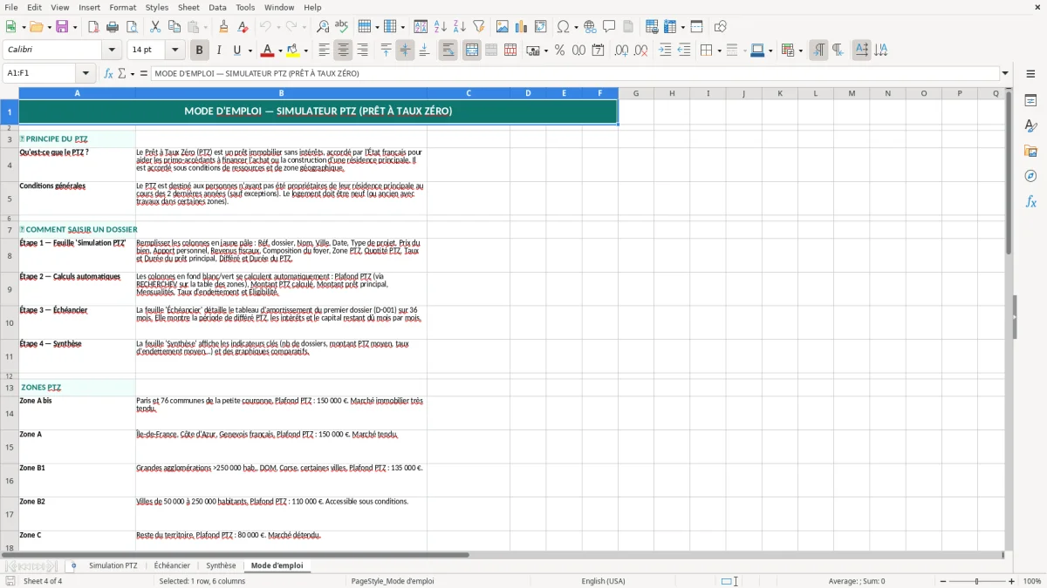Screen dimensions: 1047x588
Task: Apply the yellow background color swatch
Action: [294, 51]
